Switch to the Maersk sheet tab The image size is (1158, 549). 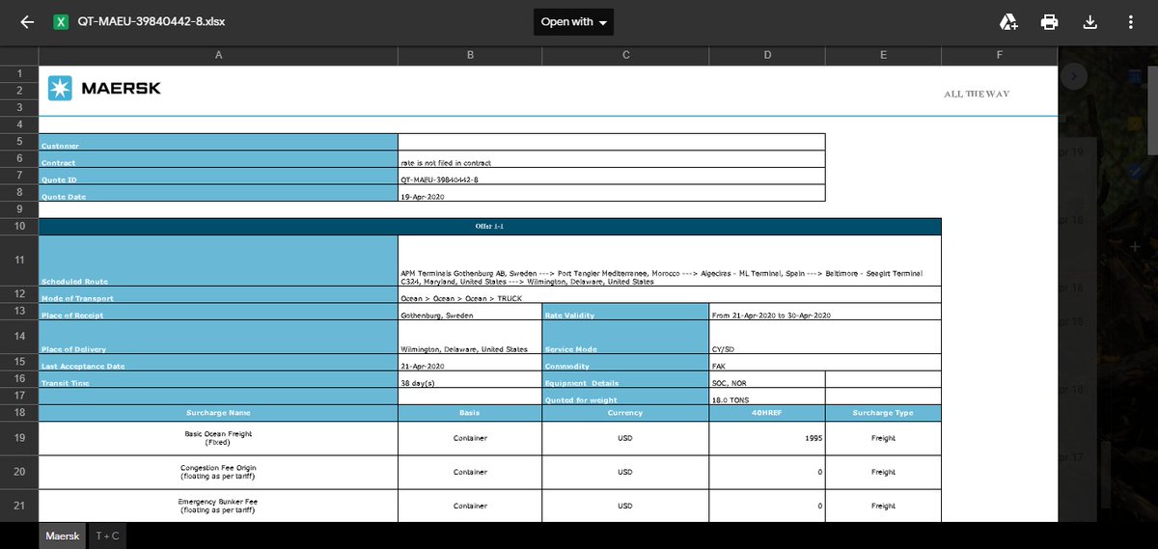coord(63,535)
